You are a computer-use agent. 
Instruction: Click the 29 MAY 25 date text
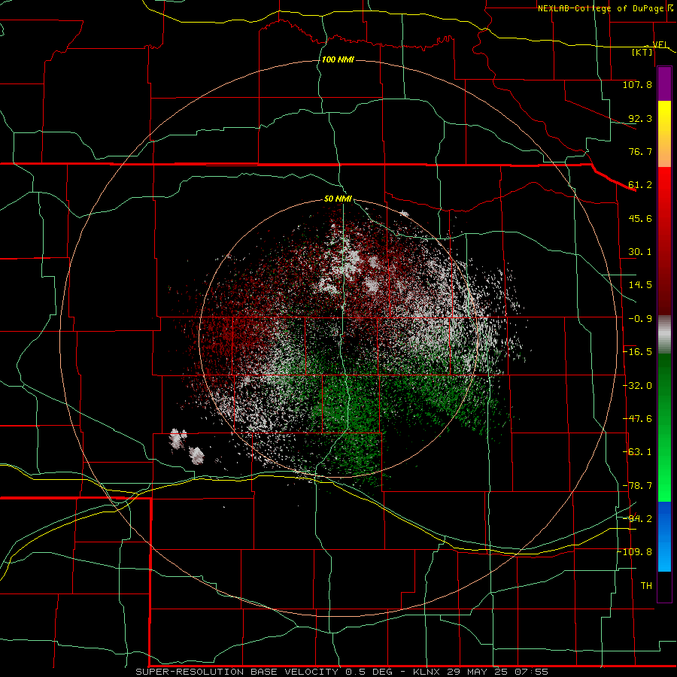tap(478, 672)
